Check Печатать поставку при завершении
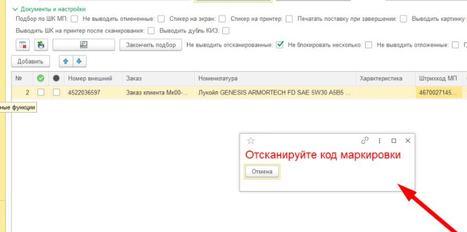467x232 pixels. point(404,19)
